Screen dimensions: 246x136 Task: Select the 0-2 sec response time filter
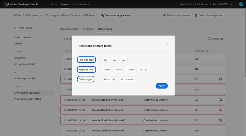[x=107, y=69]
